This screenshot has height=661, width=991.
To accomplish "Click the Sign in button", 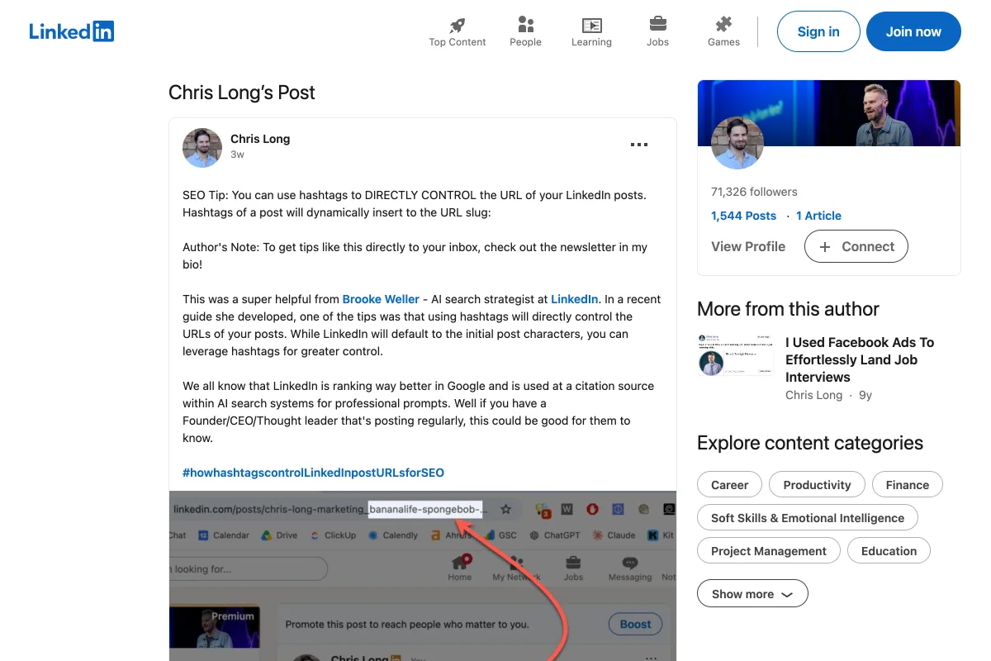I will point(818,31).
